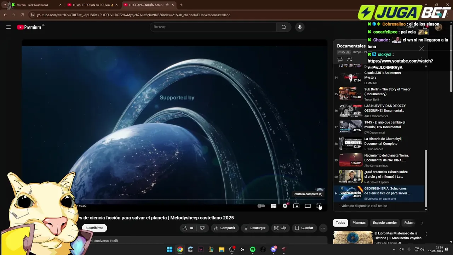The width and height of the screenshot is (453, 255).
Task: Open El Manuscrito Voynich recommended thumbnail
Action: click(353, 238)
